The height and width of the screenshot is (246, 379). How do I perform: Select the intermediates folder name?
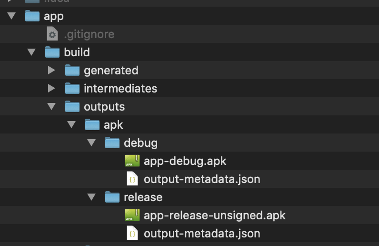[120, 88]
